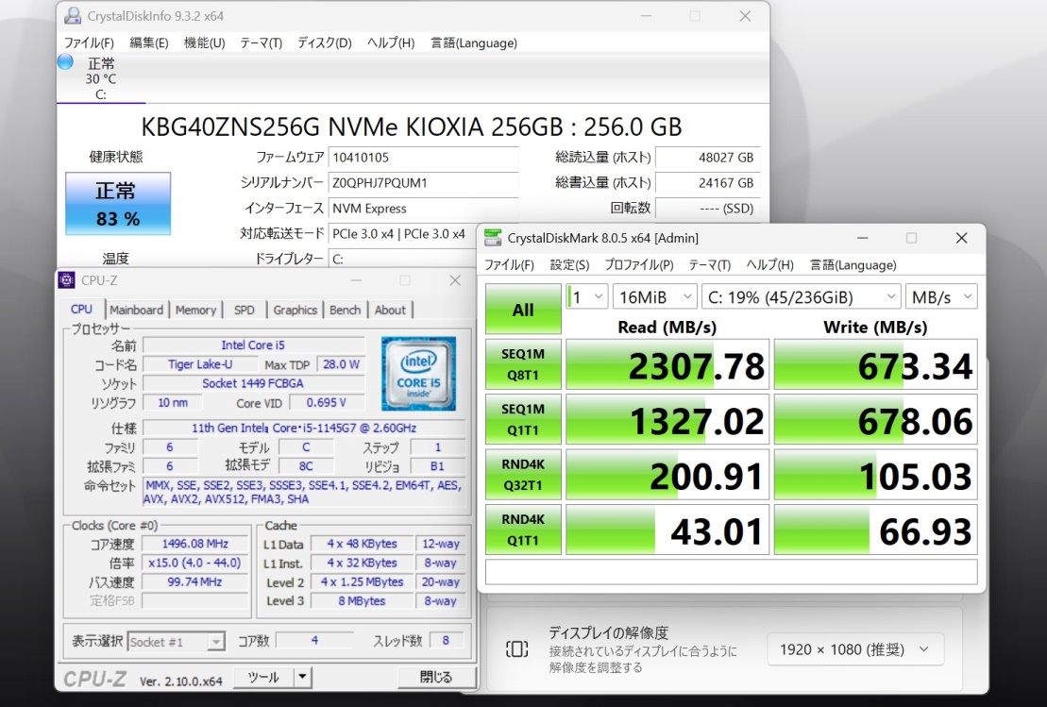Click the 正常 83% health status button

(116, 203)
